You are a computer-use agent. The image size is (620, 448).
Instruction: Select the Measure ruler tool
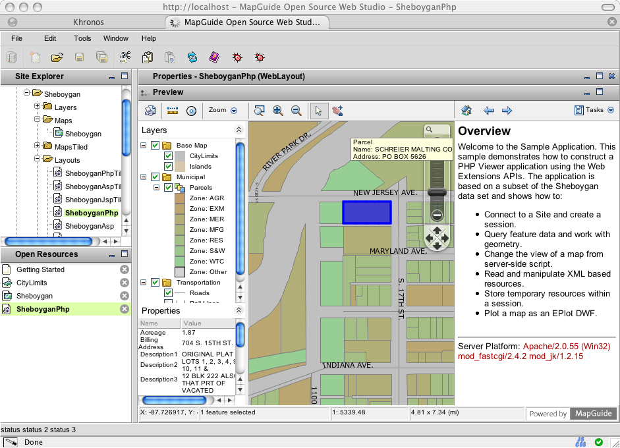[173, 111]
